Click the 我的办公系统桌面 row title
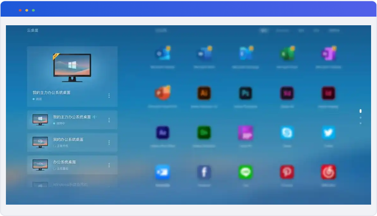This screenshot has width=377, height=216. (68, 140)
